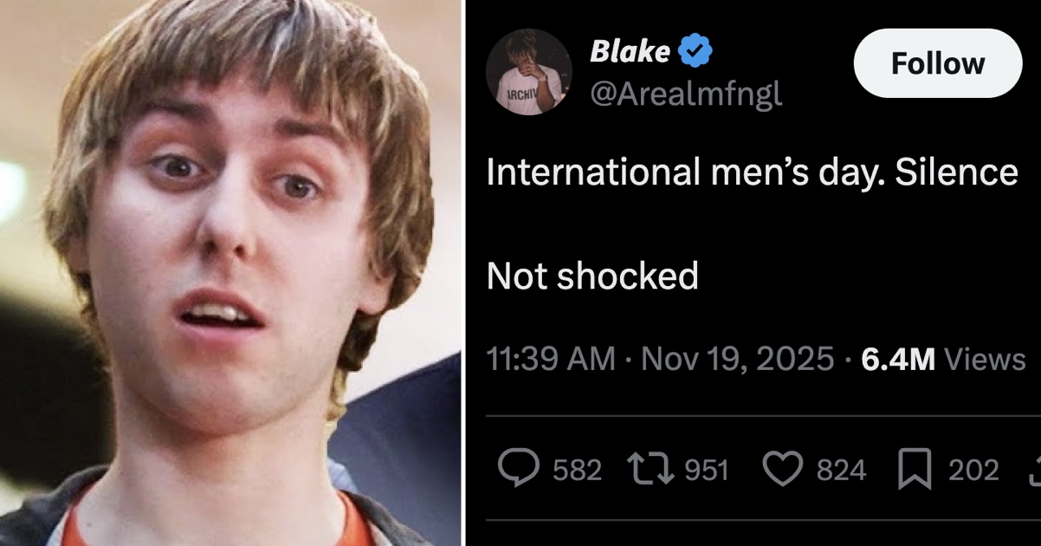Open the Blake display name link
This screenshot has height=546, width=1041.
pyautogui.click(x=630, y=52)
